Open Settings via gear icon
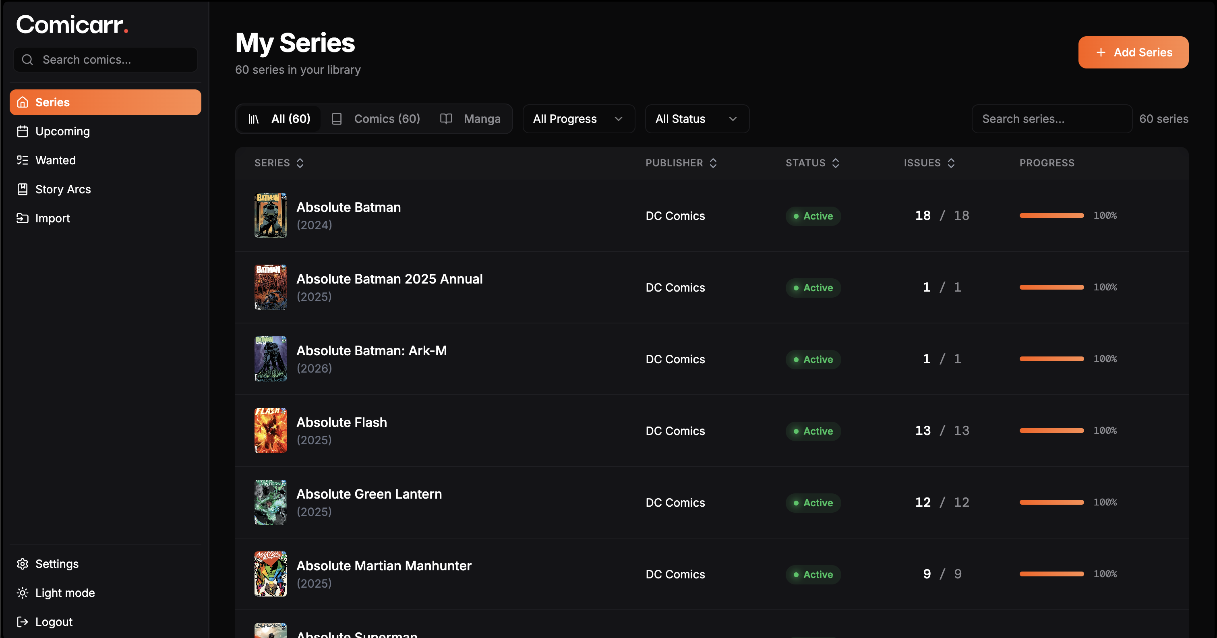 tap(22, 564)
